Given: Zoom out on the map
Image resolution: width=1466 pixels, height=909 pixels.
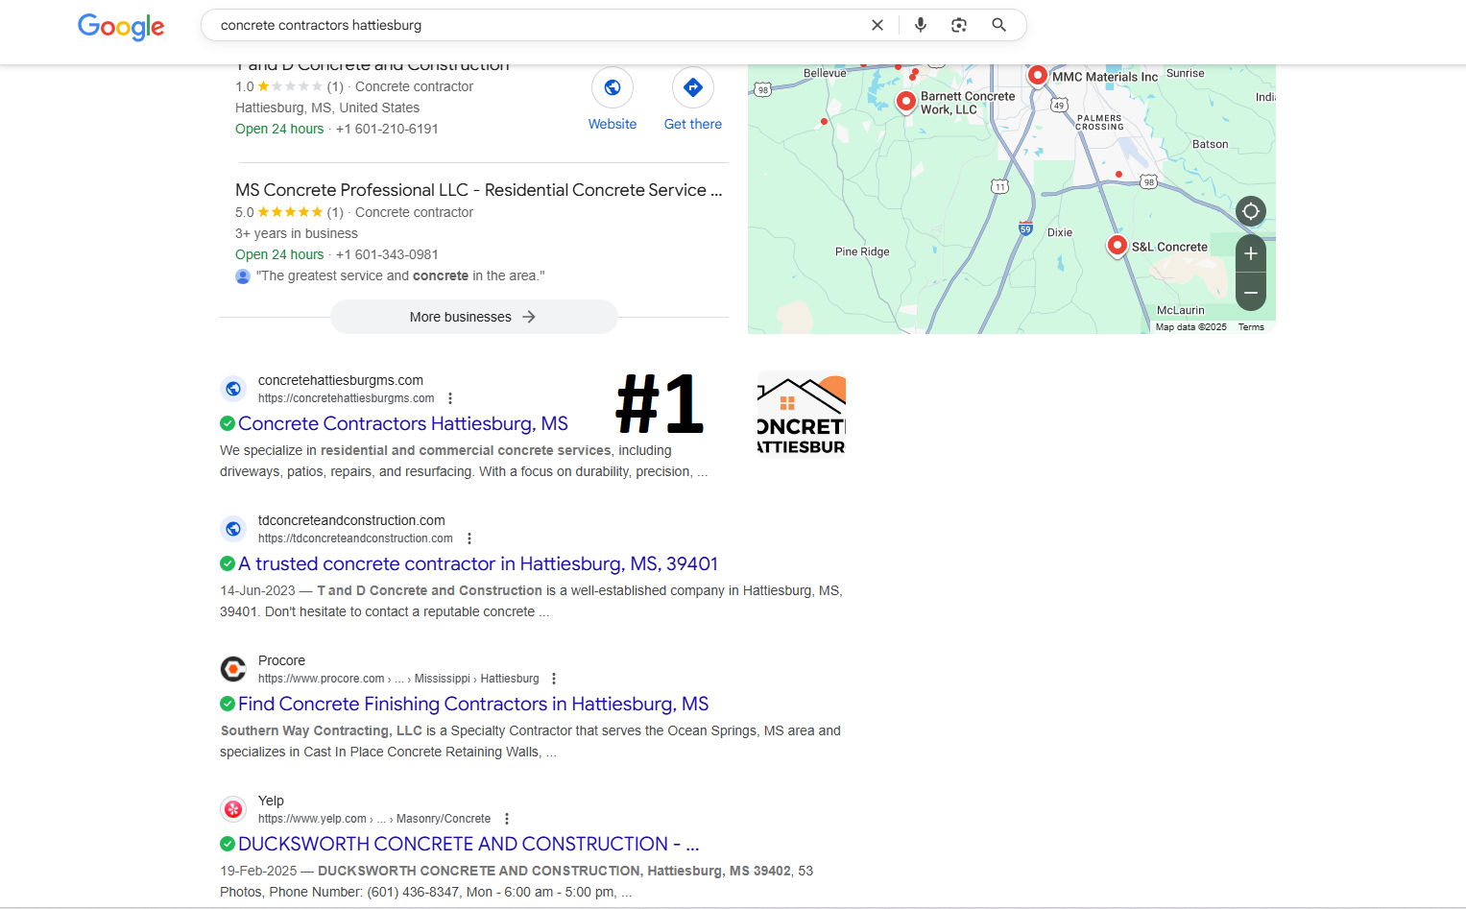Looking at the screenshot, I should pos(1251,292).
